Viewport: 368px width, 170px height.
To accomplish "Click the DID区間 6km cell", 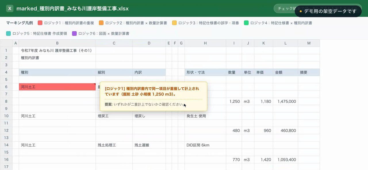I will [x=205, y=145].
